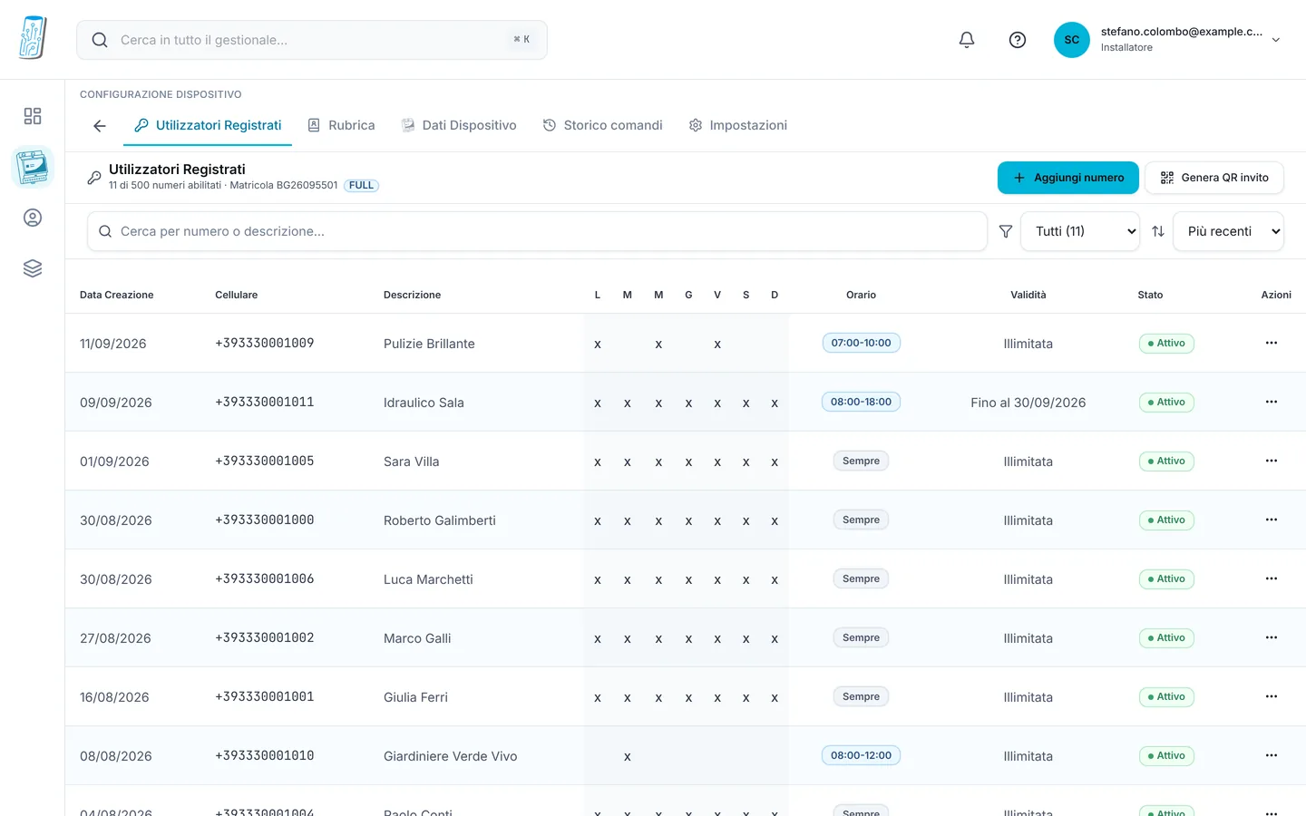Image resolution: width=1306 pixels, height=816 pixels.
Task: Open the dashboard grid icon in sidebar
Action: (x=33, y=116)
